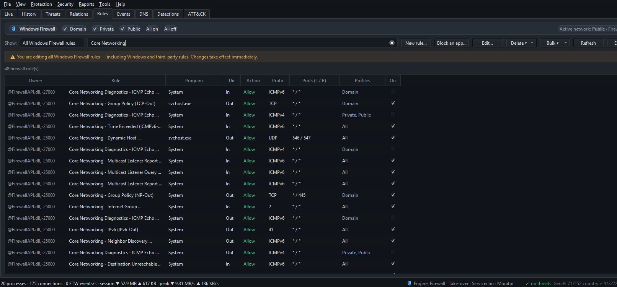
Task: Clear the search box with the X icon
Action: tap(392, 43)
